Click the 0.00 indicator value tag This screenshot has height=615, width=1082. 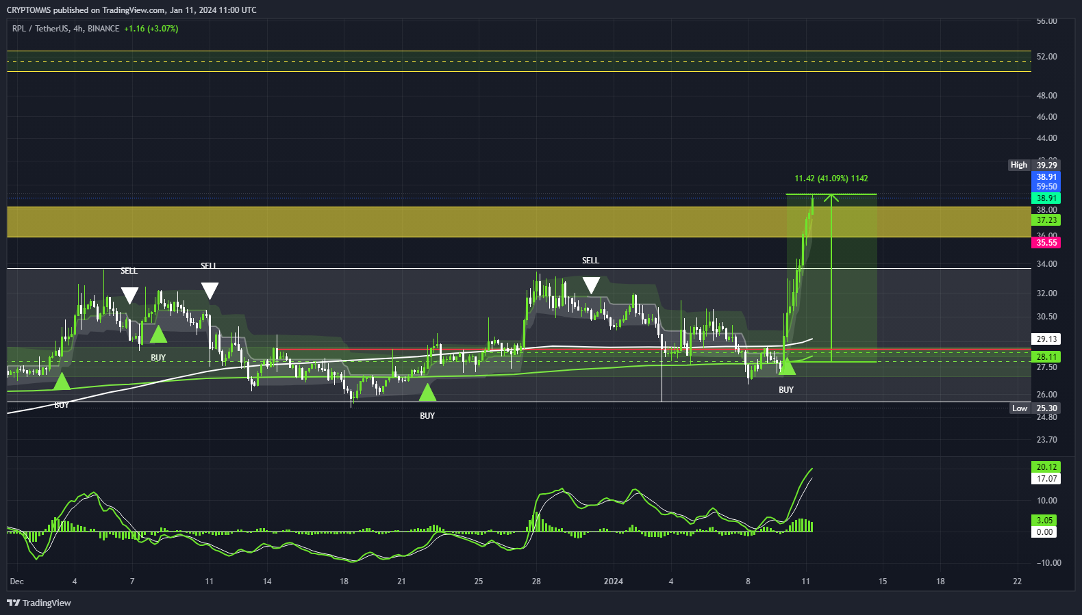coord(1044,532)
